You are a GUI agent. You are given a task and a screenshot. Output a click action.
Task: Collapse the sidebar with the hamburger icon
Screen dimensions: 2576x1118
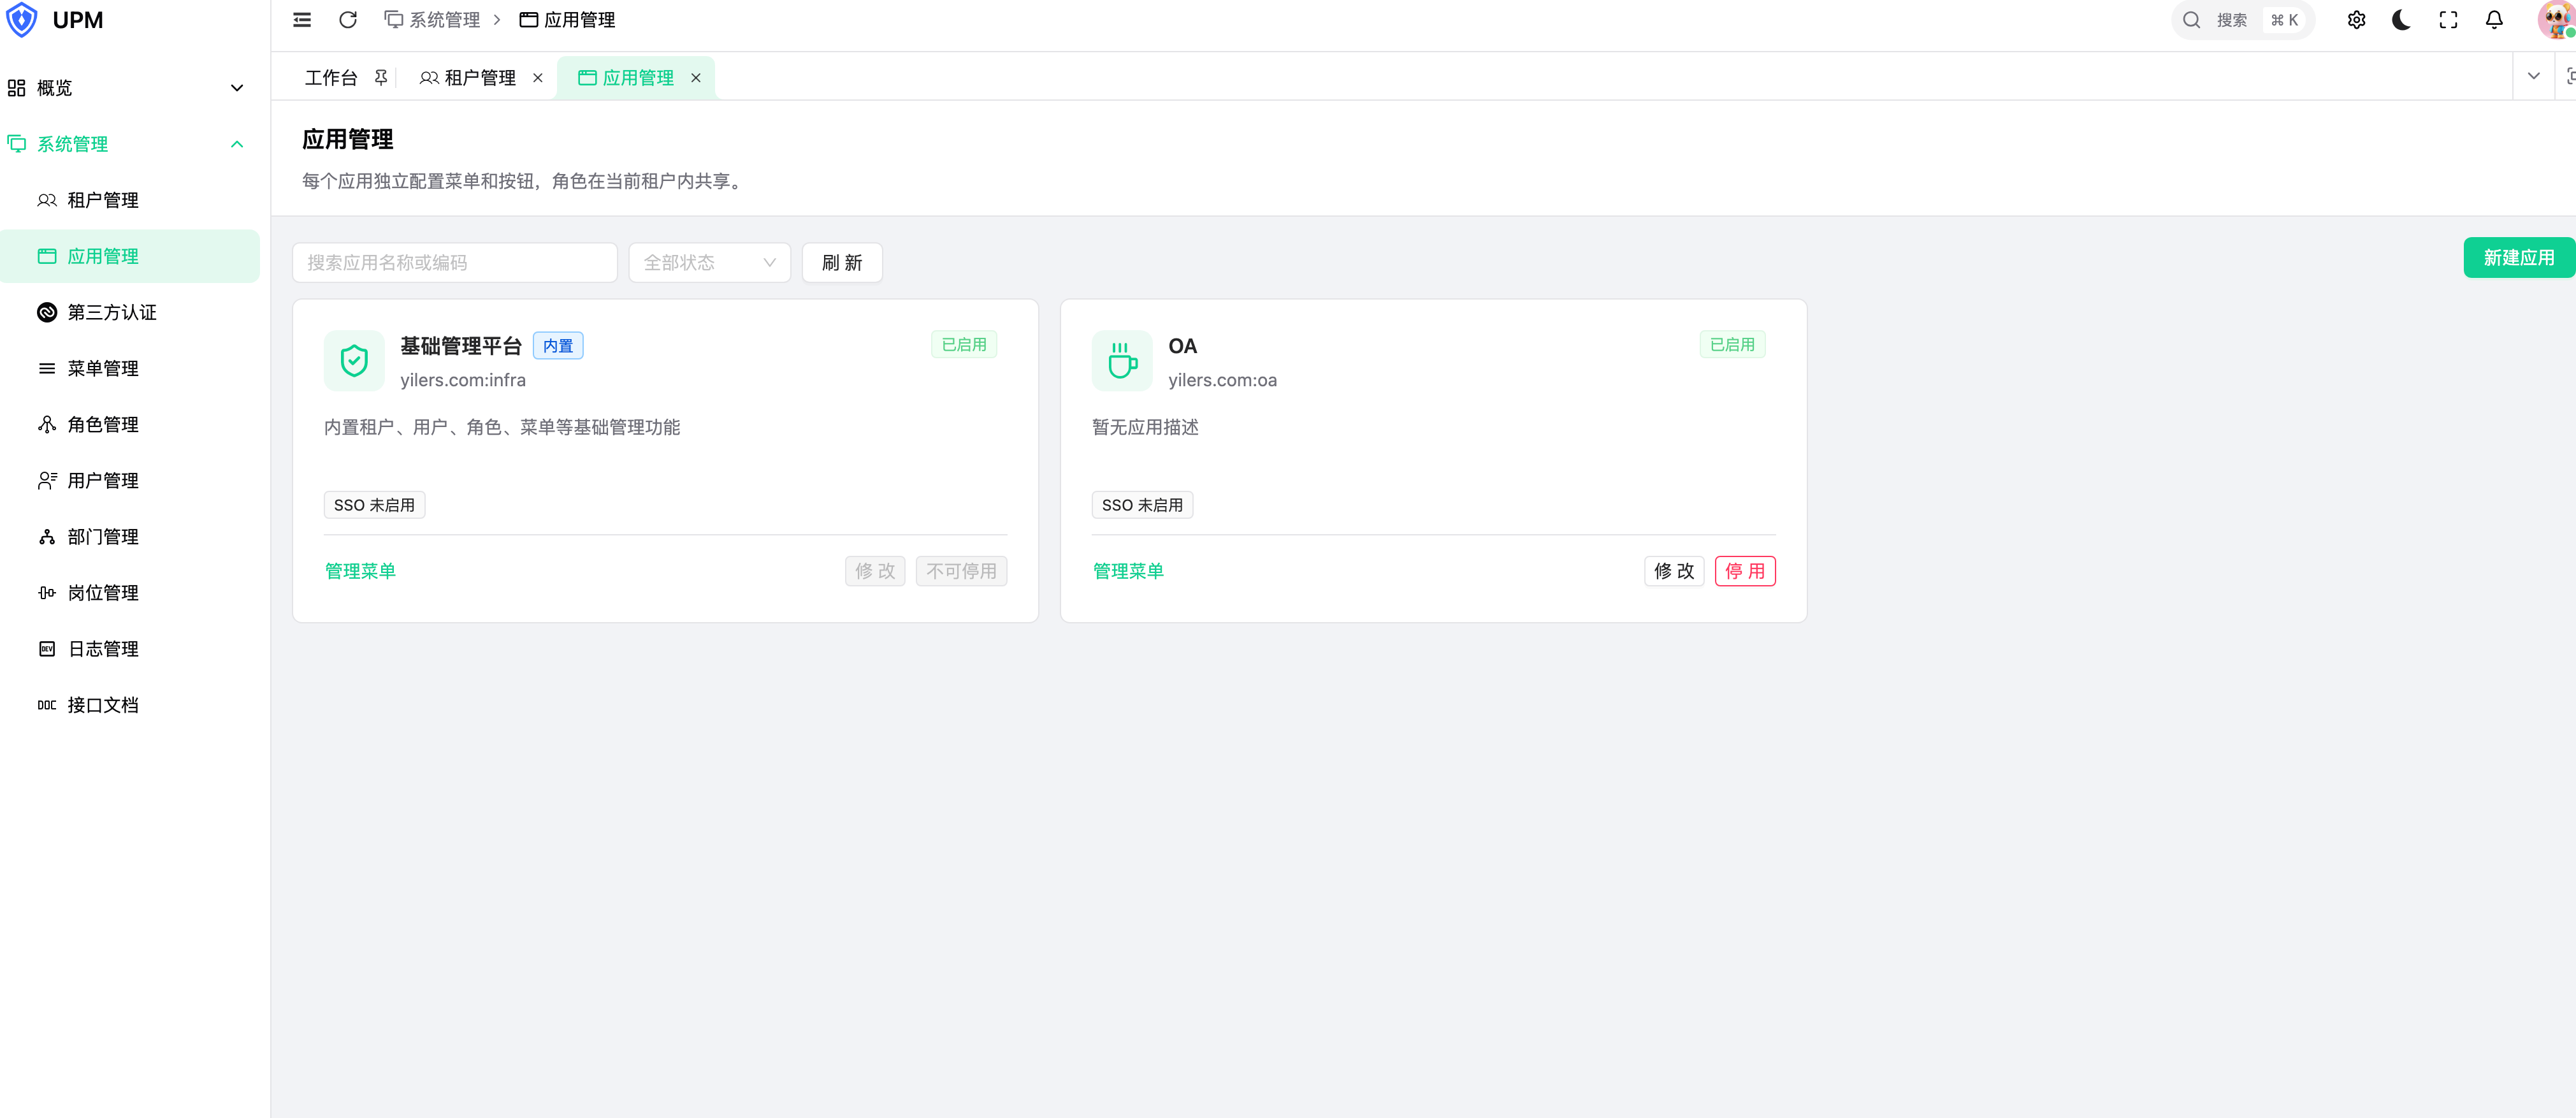(x=302, y=20)
